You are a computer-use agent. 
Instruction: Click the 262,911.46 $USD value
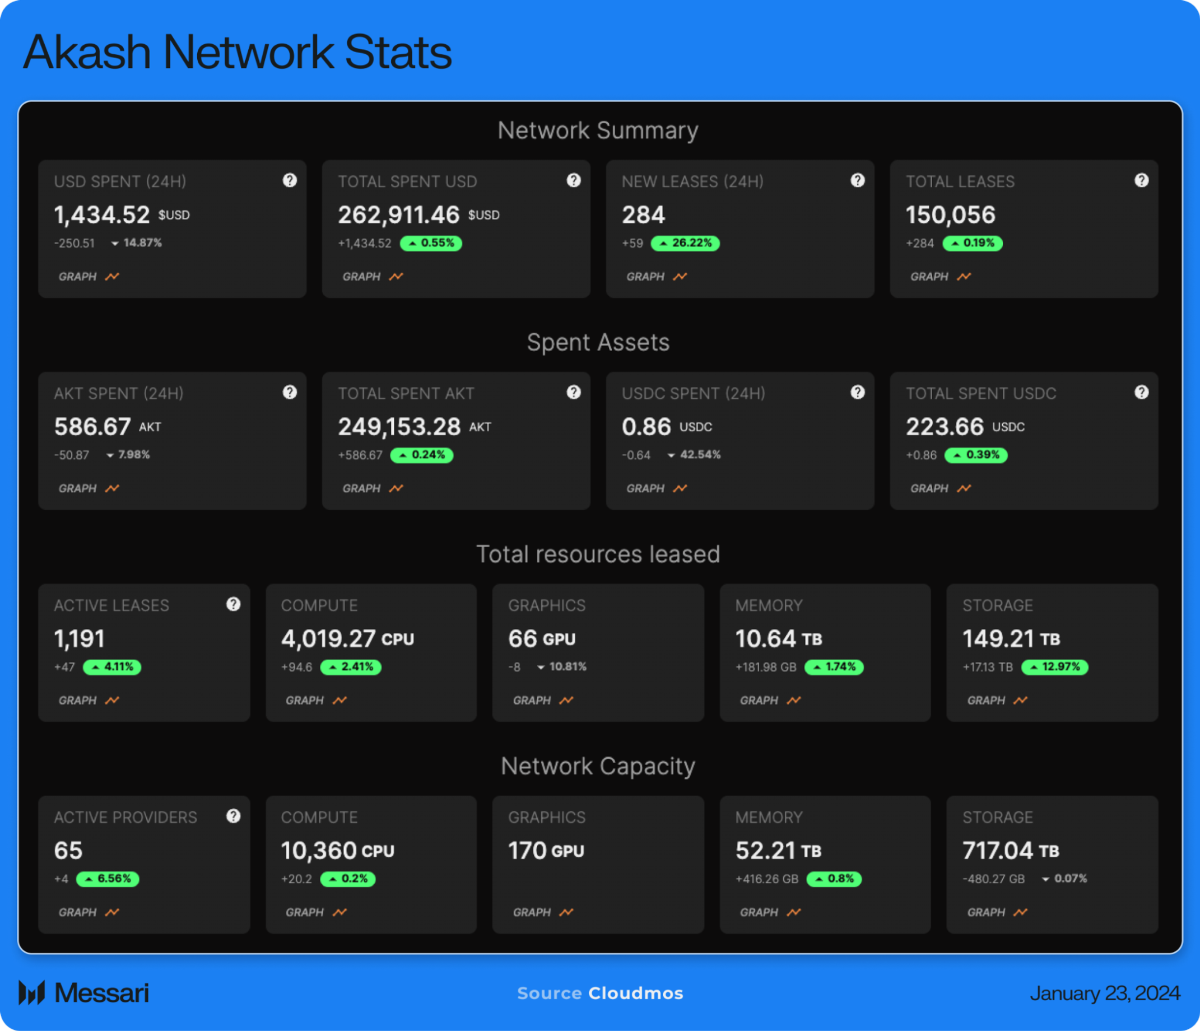[418, 214]
